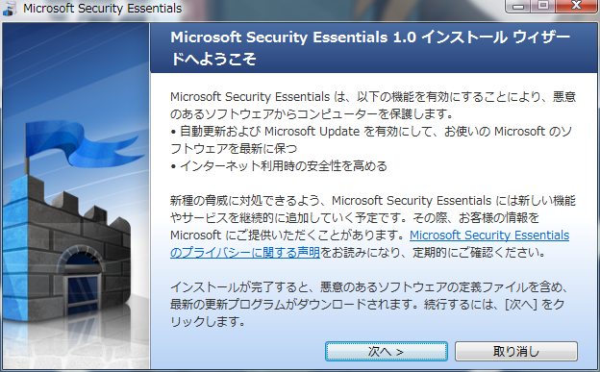Image resolution: width=600 pixels, height=372 pixels.
Task: Click the paragraph starting インストールが完了すると
Action: coord(369,305)
